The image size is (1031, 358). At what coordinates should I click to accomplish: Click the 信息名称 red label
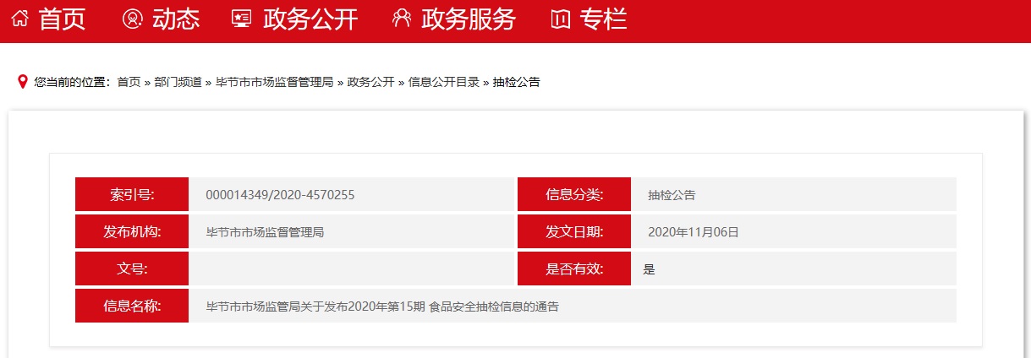[132, 306]
